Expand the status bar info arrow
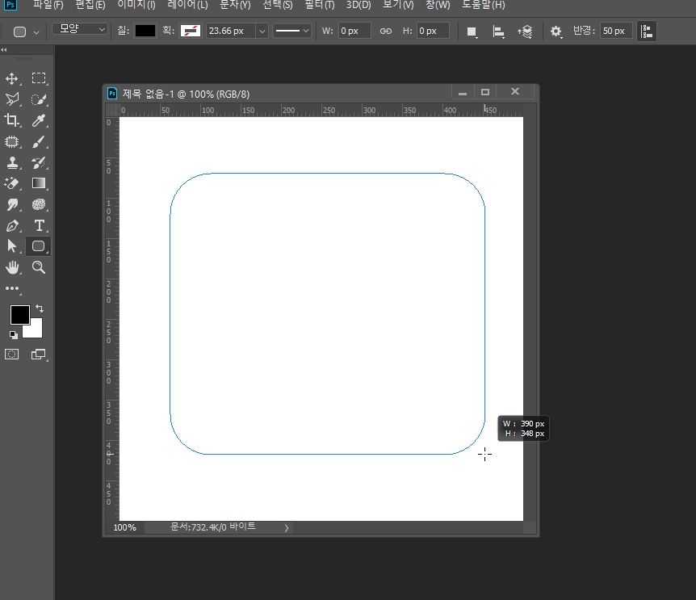This screenshot has height=600, width=696. [x=287, y=527]
